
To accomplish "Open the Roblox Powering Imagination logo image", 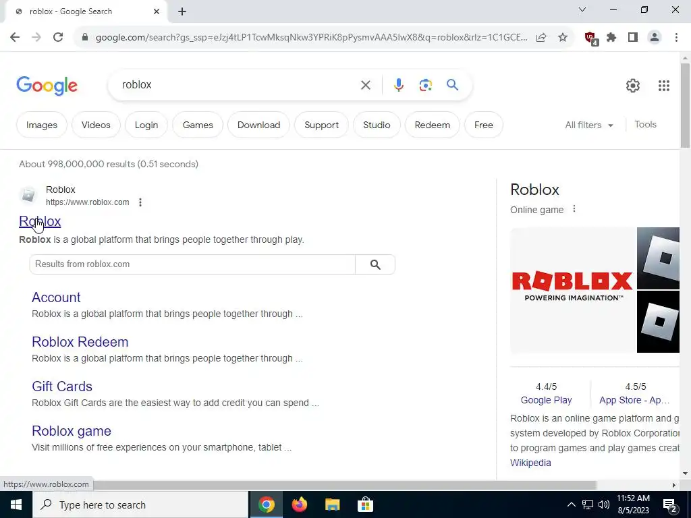I will pyautogui.click(x=573, y=290).
